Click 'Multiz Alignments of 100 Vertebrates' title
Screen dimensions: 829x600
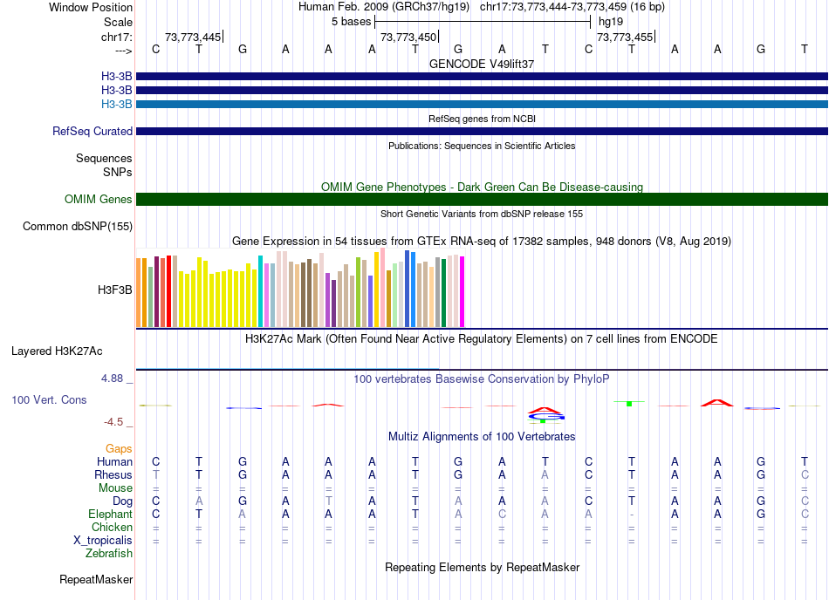pos(482,436)
